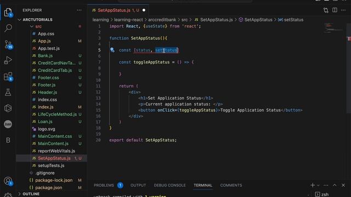Close the unsaved SetAppStatus.js tab dot
This screenshot has width=351, height=197.
tap(144, 10)
